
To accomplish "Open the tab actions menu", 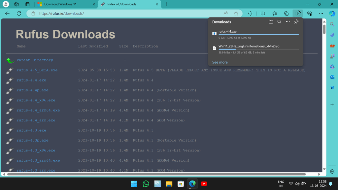I will (27, 4).
